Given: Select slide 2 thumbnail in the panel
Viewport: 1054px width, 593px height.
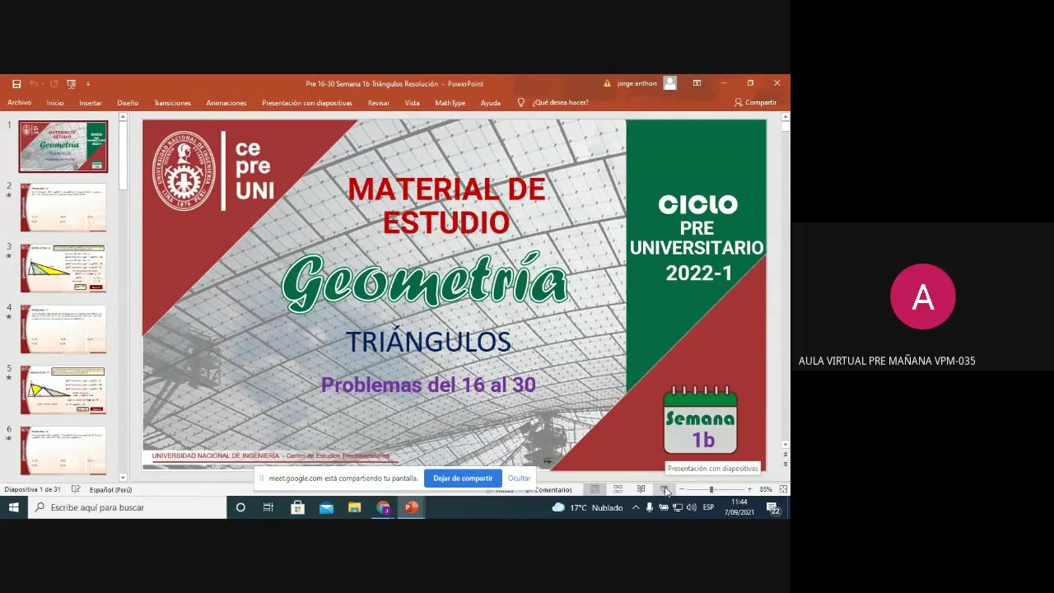Looking at the screenshot, I should click(63, 208).
